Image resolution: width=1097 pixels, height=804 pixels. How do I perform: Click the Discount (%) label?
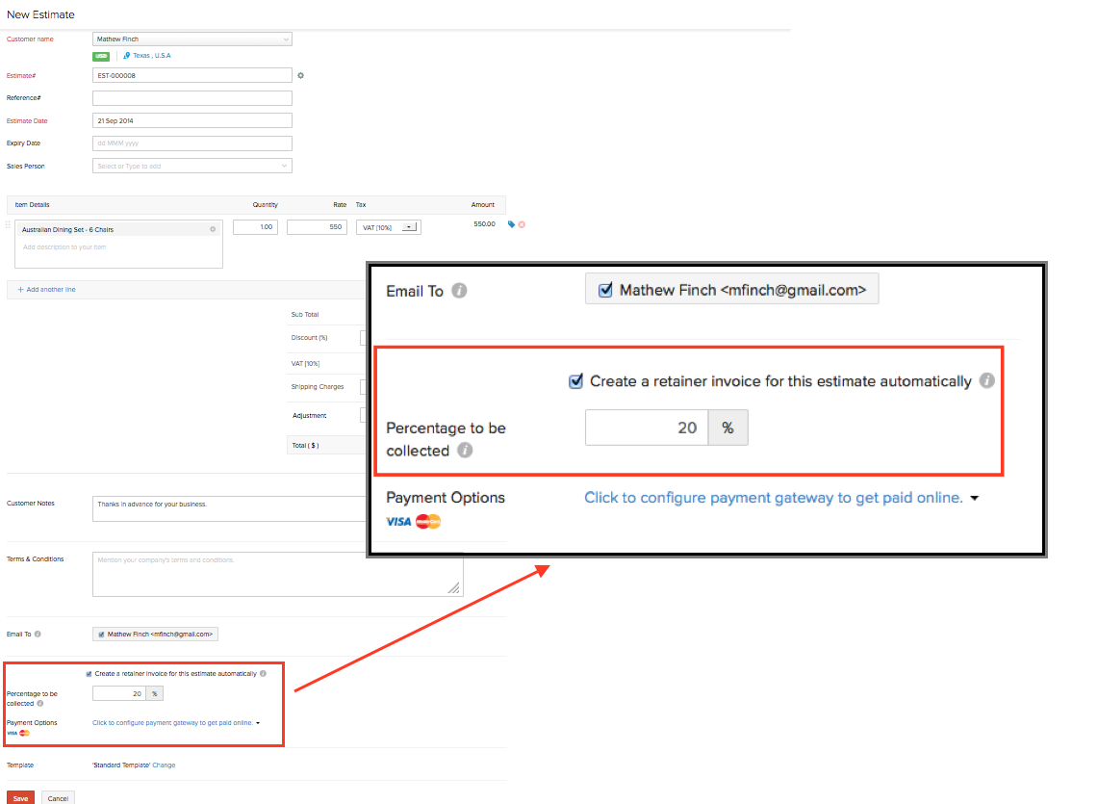tap(309, 338)
